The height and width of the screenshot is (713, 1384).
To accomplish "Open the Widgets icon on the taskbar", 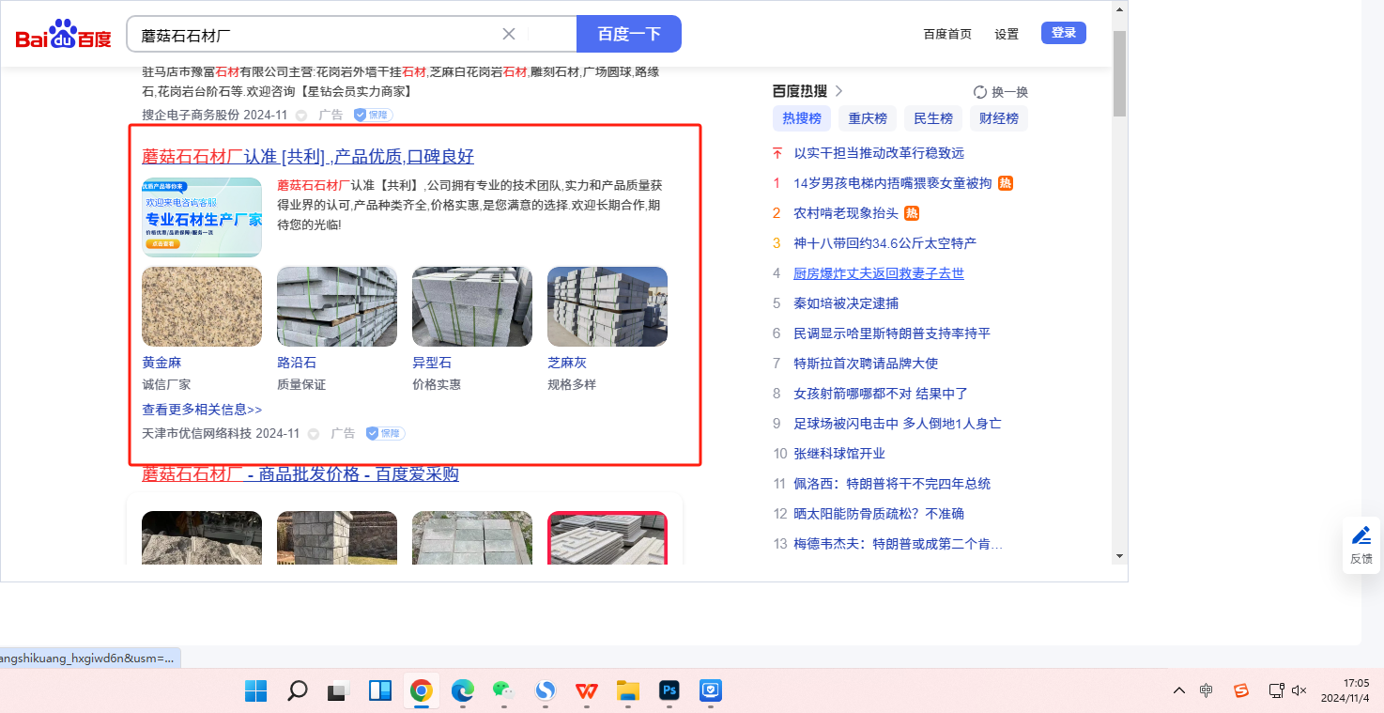I will point(380,691).
